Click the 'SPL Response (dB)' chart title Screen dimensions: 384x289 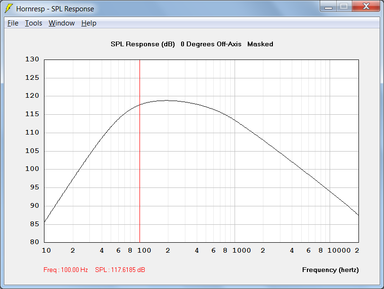pyautogui.click(x=143, y=44)
